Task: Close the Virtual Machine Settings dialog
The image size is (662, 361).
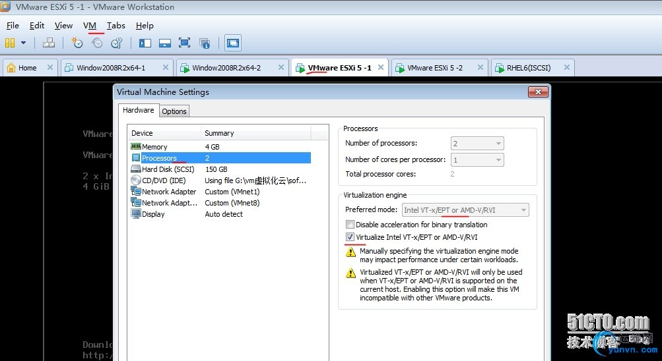Action: pos(538,92)
